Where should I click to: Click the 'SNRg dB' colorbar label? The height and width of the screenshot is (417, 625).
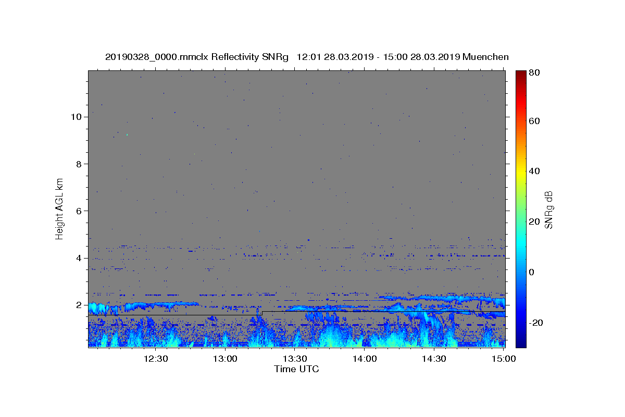(x=548, y=210)
